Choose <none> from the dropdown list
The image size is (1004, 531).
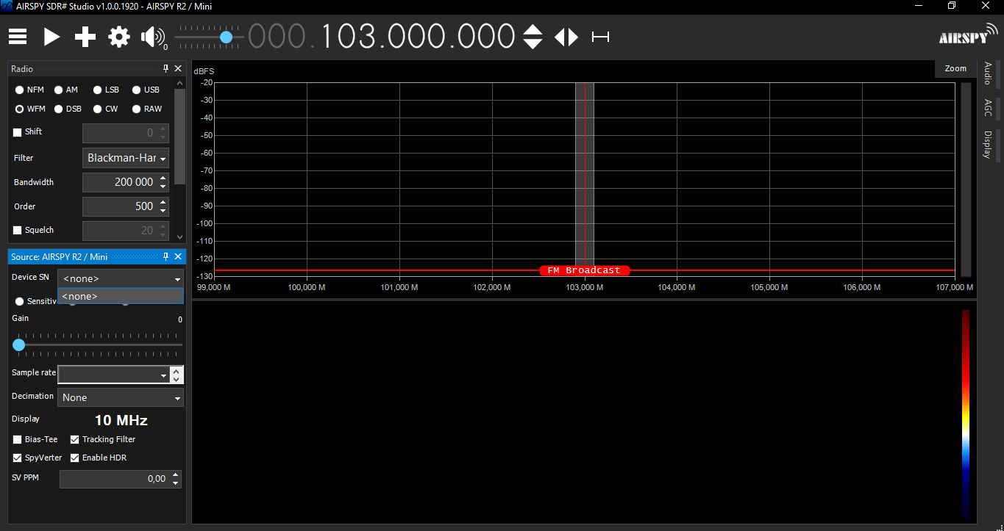(121, 296)
